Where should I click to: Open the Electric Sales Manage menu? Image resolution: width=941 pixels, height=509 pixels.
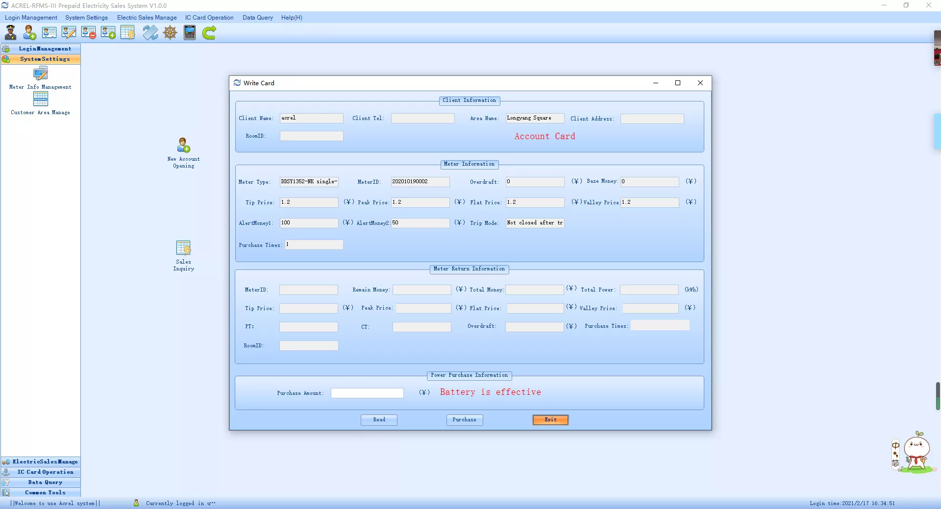[x=147, y=18]
